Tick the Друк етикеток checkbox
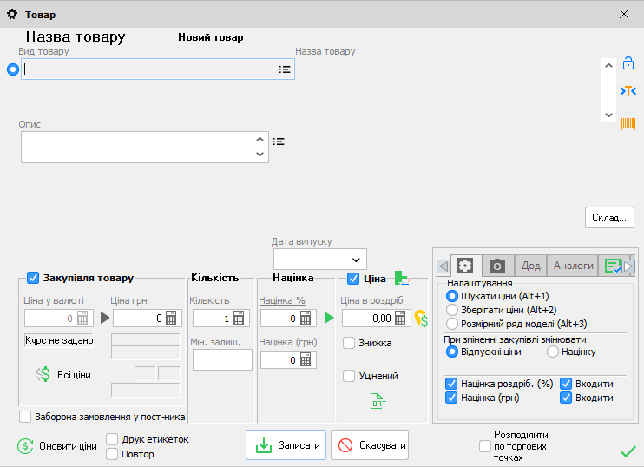Image resolution: width=644 pixels, height=467 pixels. pos(112,439)
